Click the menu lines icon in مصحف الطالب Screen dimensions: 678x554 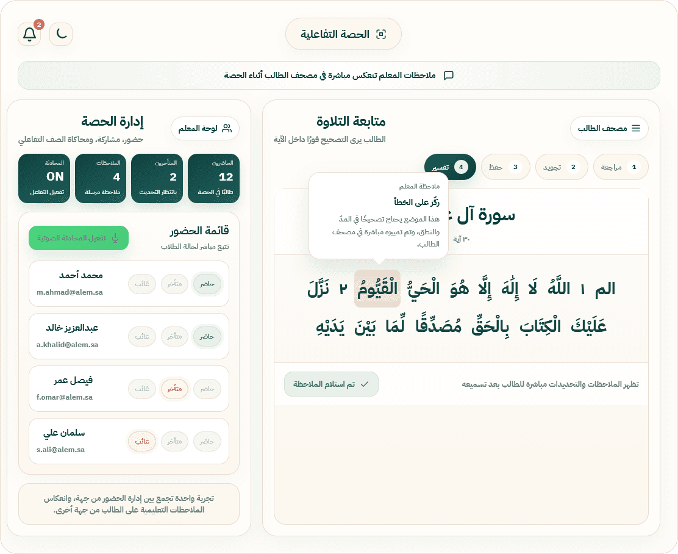pyautogui.click(x=635, y=128)
